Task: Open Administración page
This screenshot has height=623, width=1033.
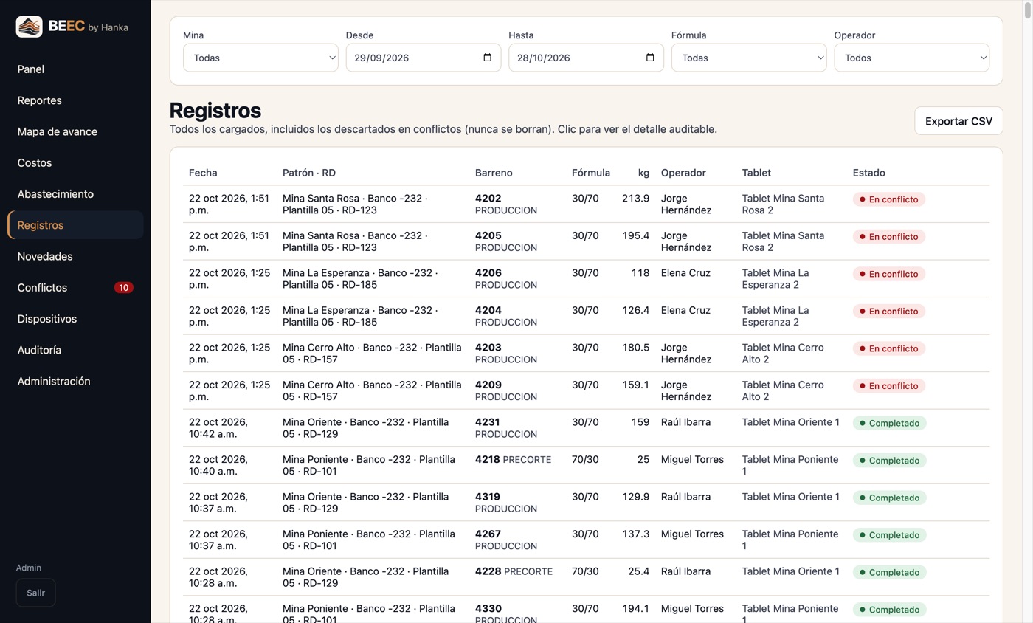Action: pos(75,382)
